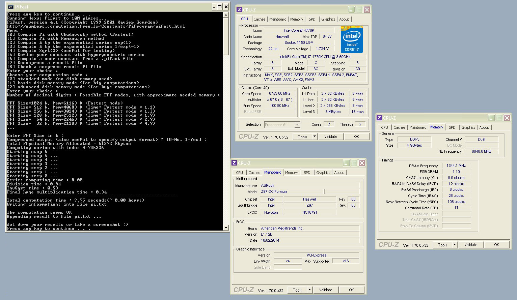The height and width of the screenshot is (300, 517).
Task: Click the CPU-Z icon in the Mainboard window title bar
Action: pyautogui.click(x=234, y=163)
